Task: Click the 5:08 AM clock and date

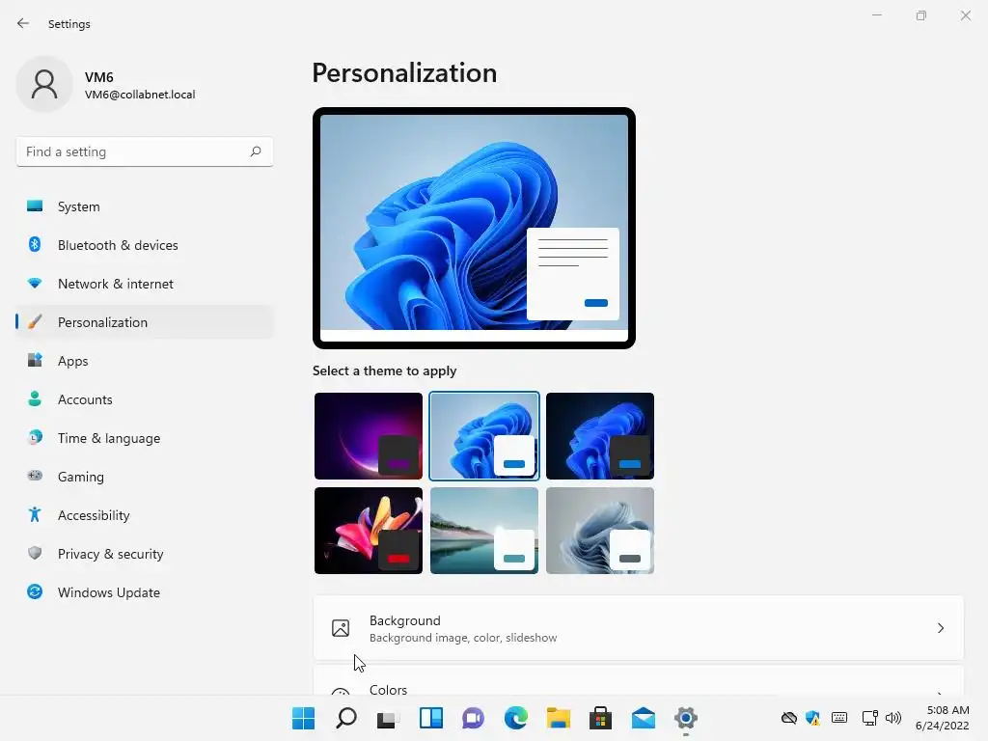Action: (943, 718)
